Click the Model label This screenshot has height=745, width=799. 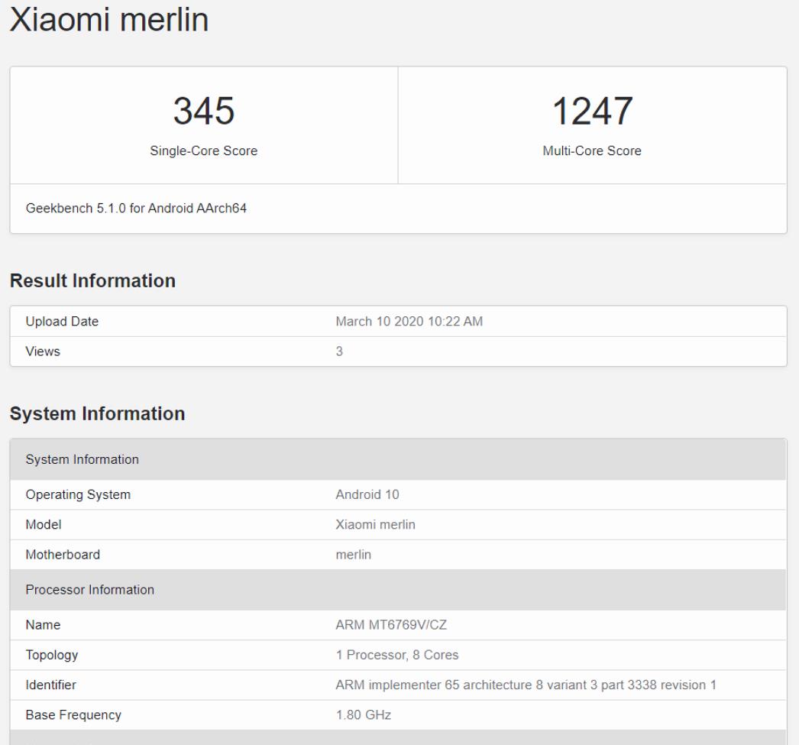[44, 525]
